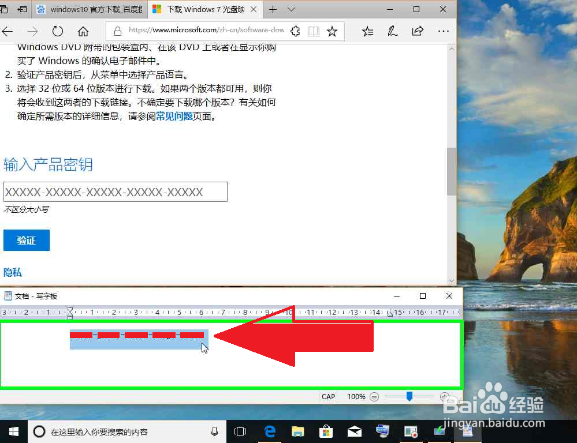Maximize the WordPad window
The height and width of the screenshot is (443, 577).
point(422,296)
